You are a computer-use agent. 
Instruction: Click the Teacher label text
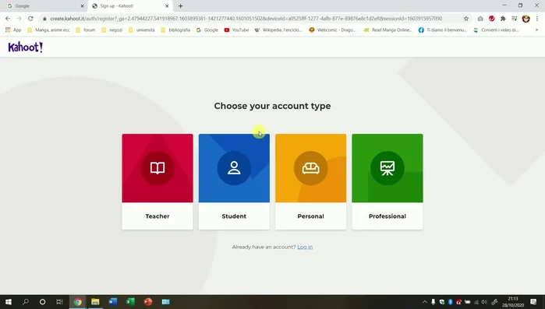pos(157,216)
